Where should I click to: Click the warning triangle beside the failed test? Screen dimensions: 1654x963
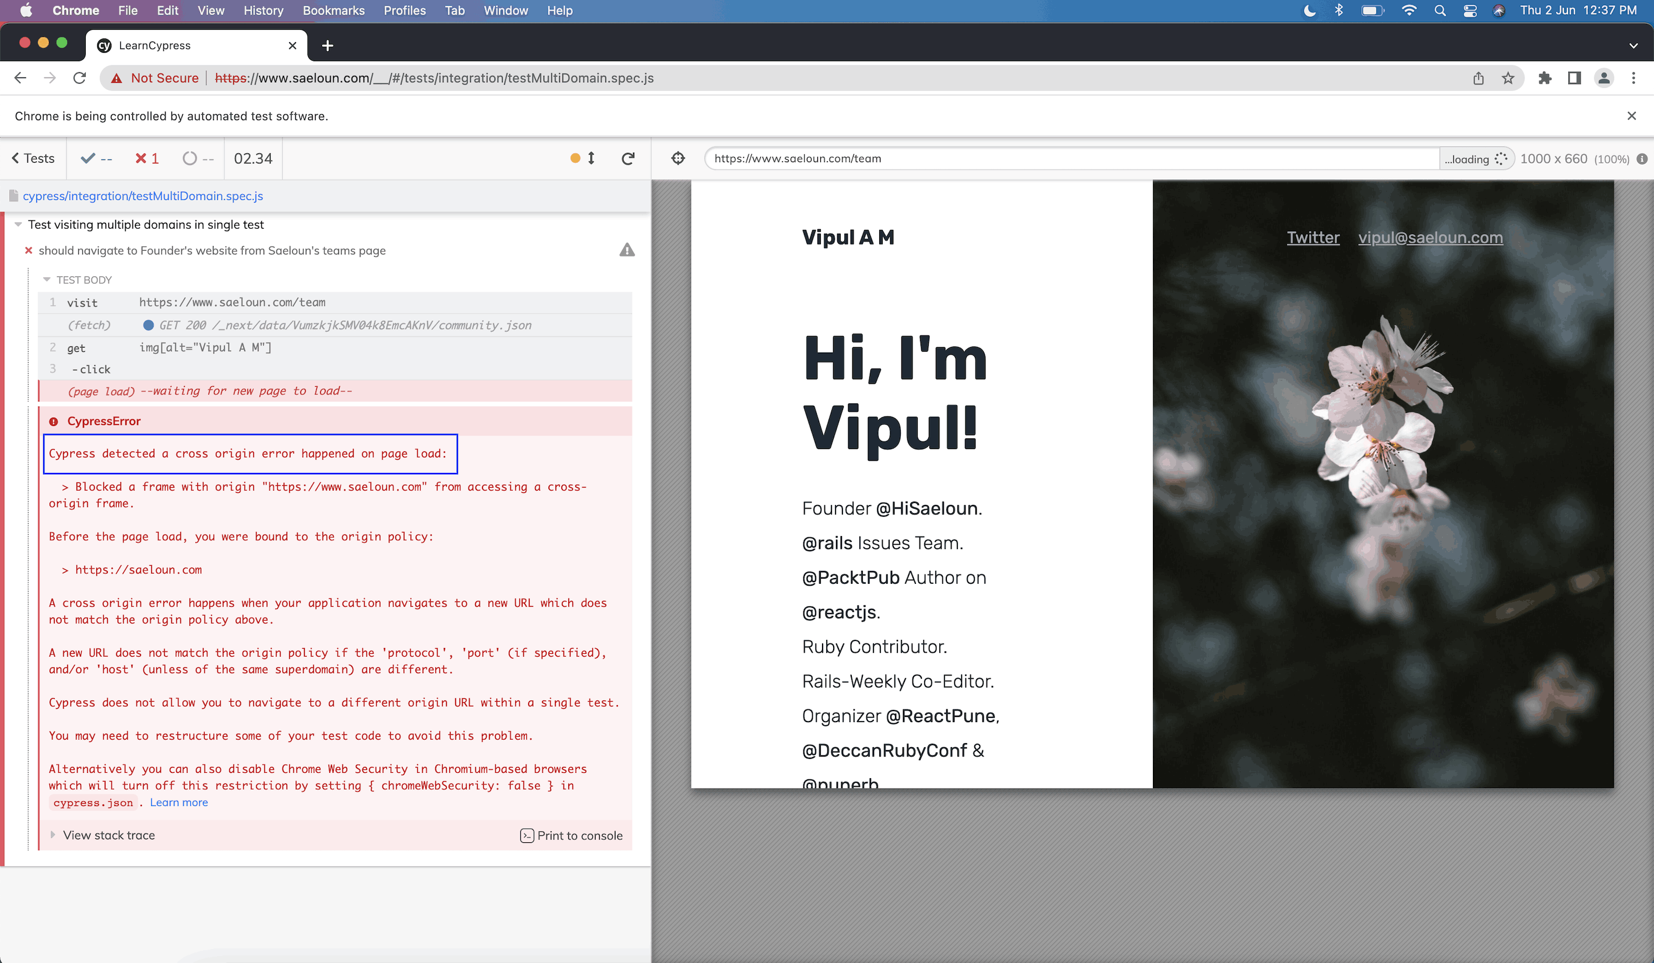pos(627,250)
